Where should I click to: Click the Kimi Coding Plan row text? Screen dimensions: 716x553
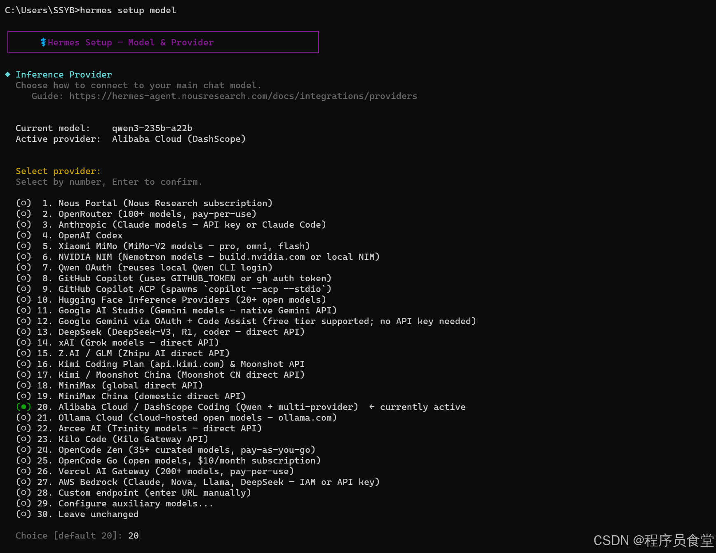click(x=181, y=364)
